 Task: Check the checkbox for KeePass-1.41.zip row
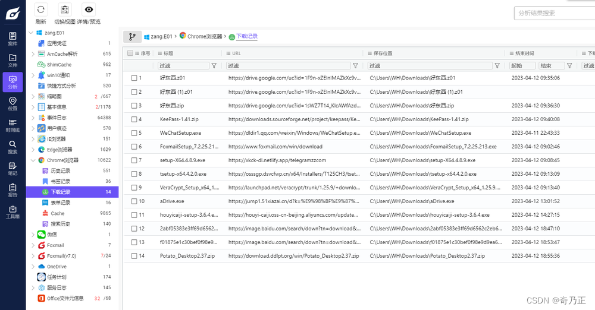(x=134, y=119)
